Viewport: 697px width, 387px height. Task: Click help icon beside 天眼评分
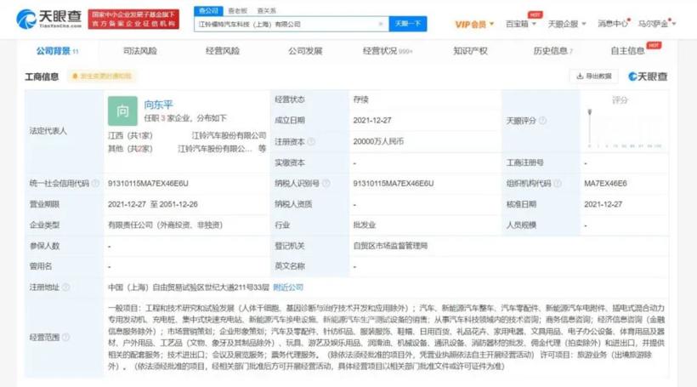point(544,121)
